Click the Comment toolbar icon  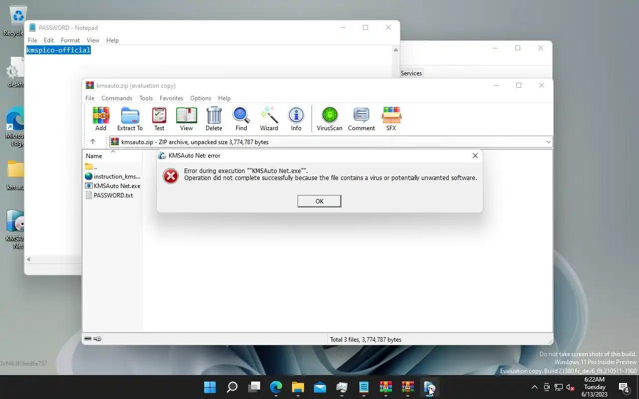point(361,119)
